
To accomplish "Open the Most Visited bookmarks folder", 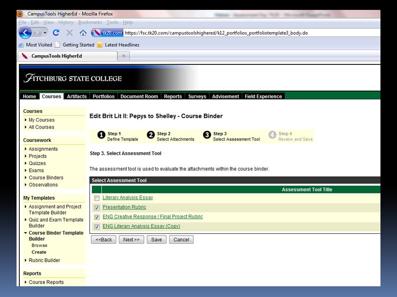I will coord(35,45).
